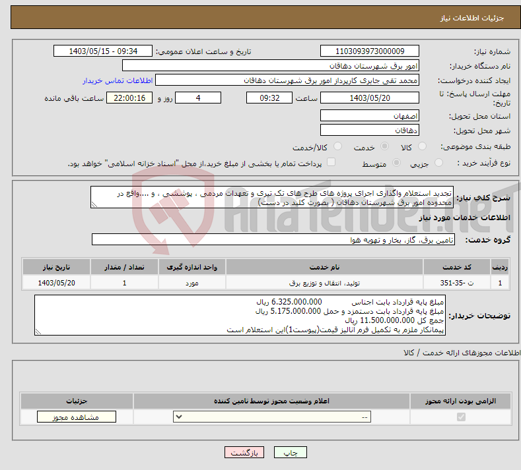Click the شهر محل تحویل field دهاقان
Viewport: 521px width, 470px height.
[370, 130]
